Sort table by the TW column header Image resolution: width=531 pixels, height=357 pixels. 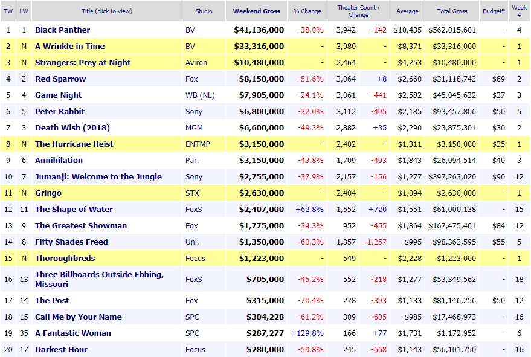tap(8, 11)
